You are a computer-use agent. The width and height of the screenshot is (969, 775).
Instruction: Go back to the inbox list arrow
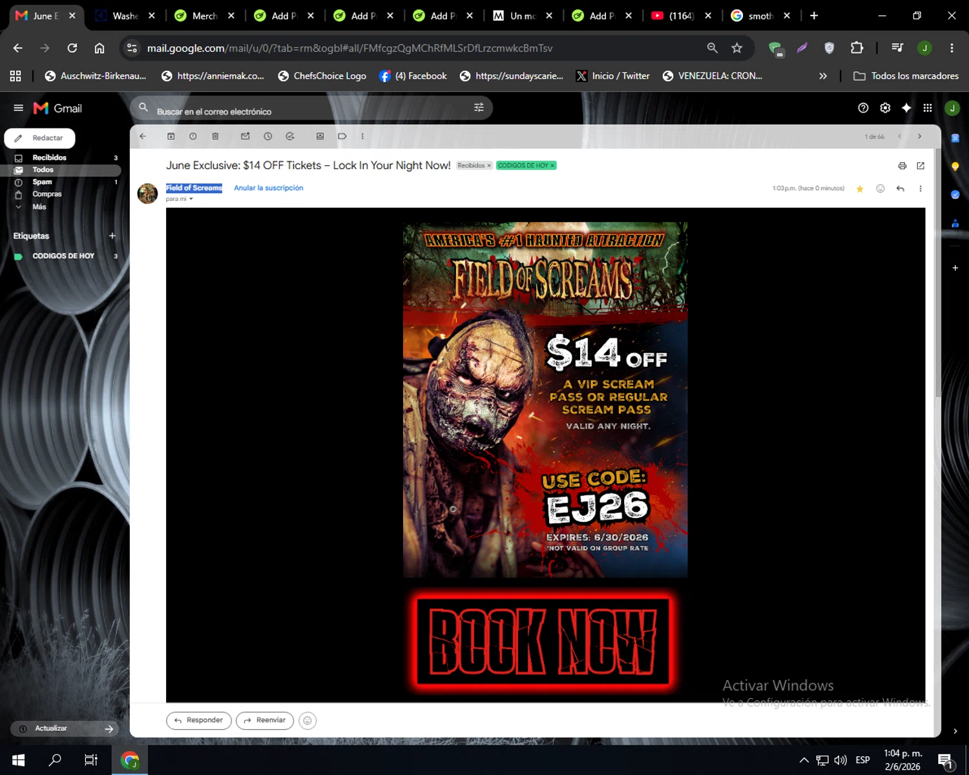click(143, 136)
